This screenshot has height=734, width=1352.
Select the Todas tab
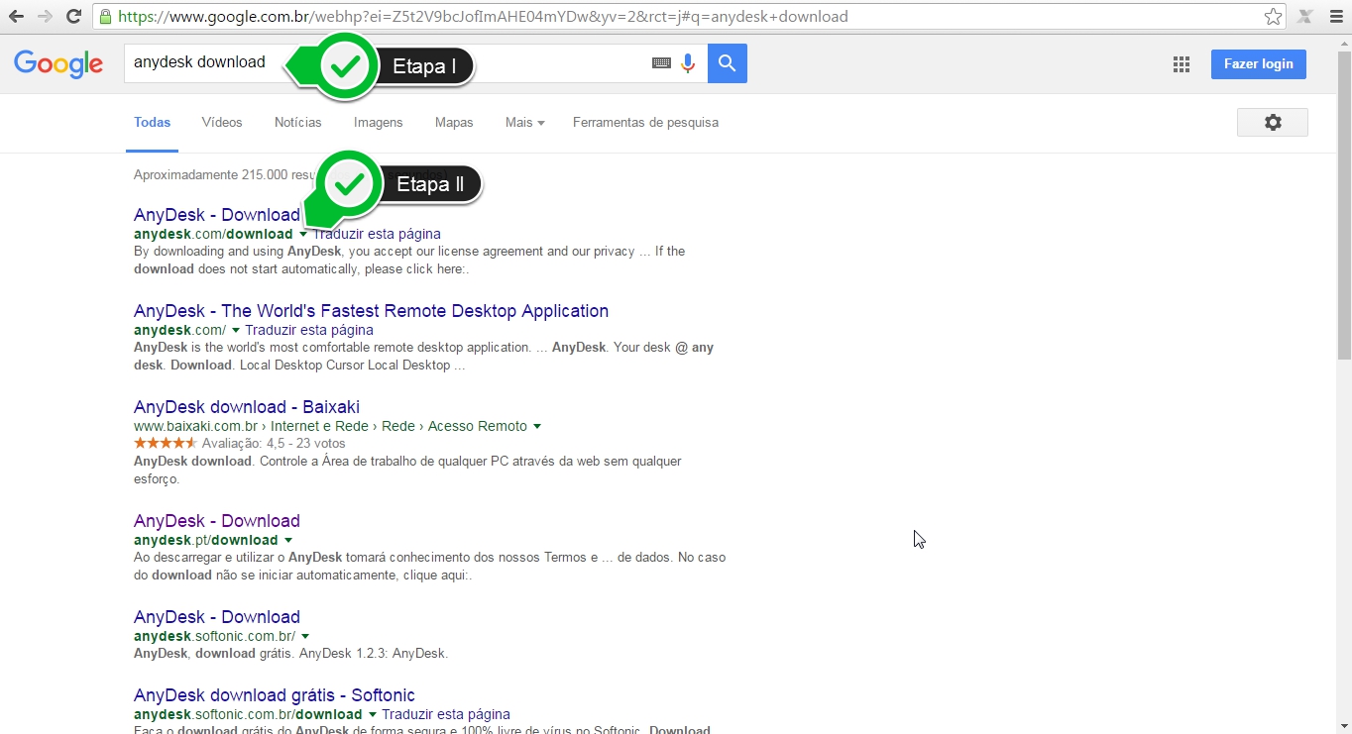pyautogui.click(x=153, y=123)
